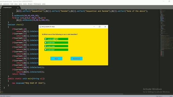Viewport: 173px width, 97px height.
Task: Select the _examveda radio option
Action: click(x=56, y=39)
